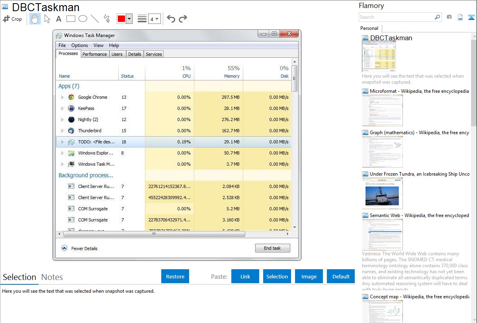Image resolution: width=477 pixels, height=323 pixels.
Task: Click the line thickness icon
Action: click(x=142, y=19)
